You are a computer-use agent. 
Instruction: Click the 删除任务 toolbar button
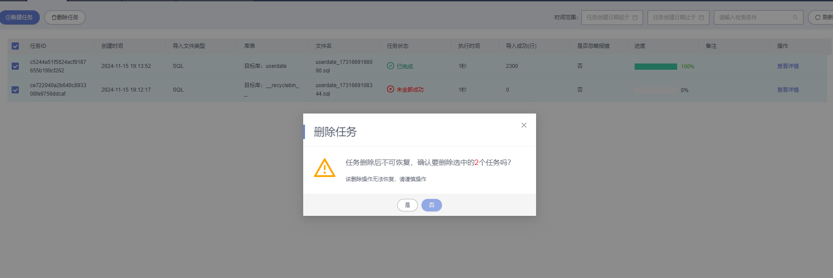click(x=65, y=17)
